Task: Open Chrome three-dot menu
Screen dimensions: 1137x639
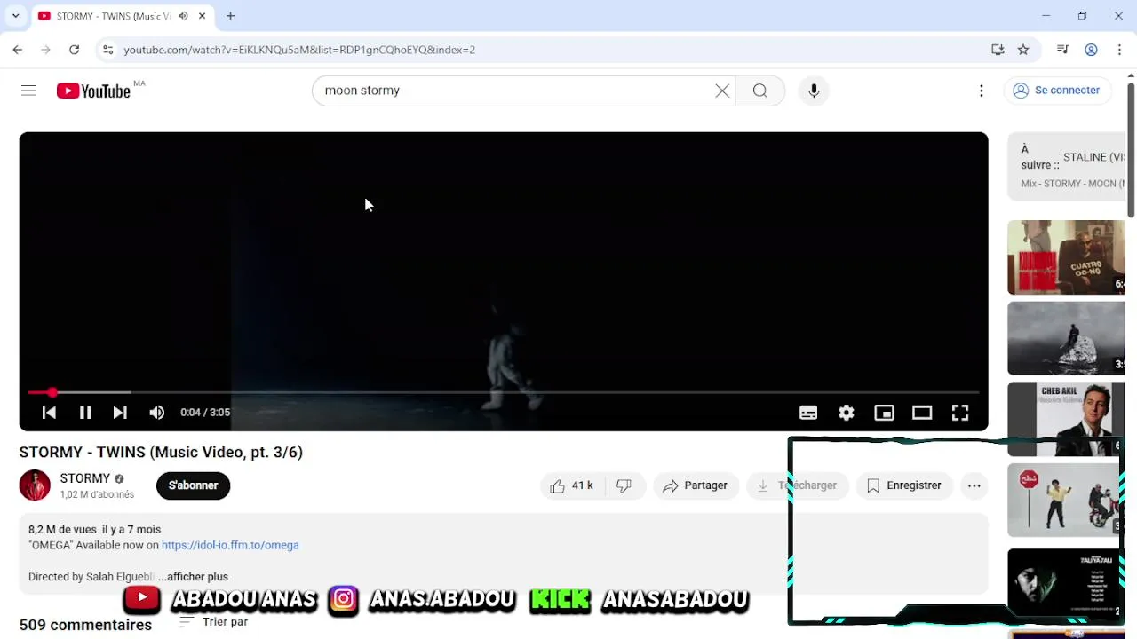Action: coord(1119,50)
